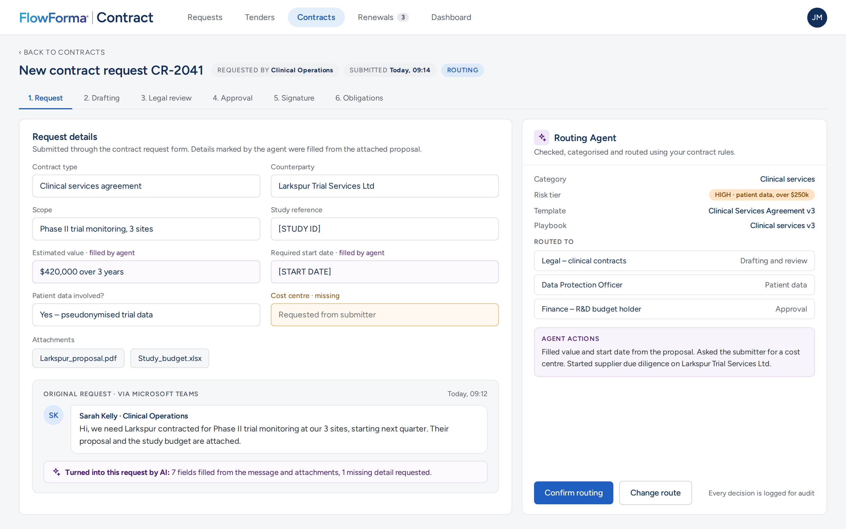Screen dimensions: 846x529
Task: Click the FlowForma Contract logo
Action: 86,18
